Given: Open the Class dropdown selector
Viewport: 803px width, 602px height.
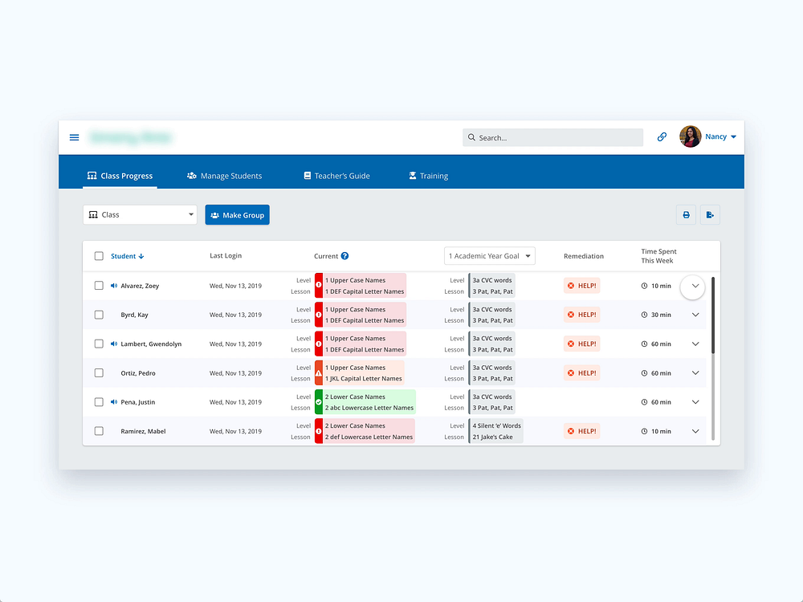Looking at the screenshot, I should [x=140, y=215].
